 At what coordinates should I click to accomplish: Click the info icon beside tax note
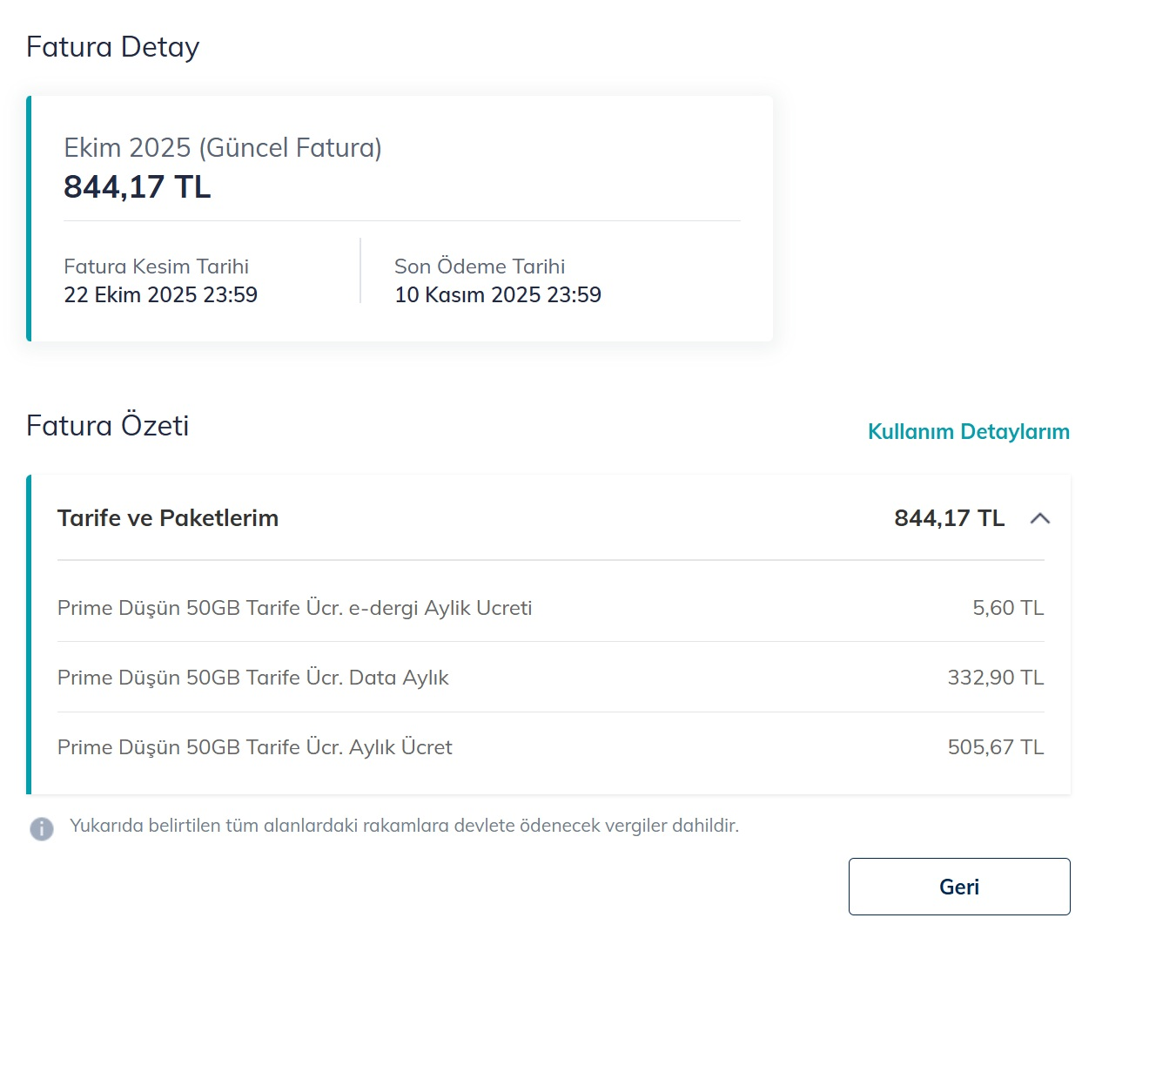42,828
